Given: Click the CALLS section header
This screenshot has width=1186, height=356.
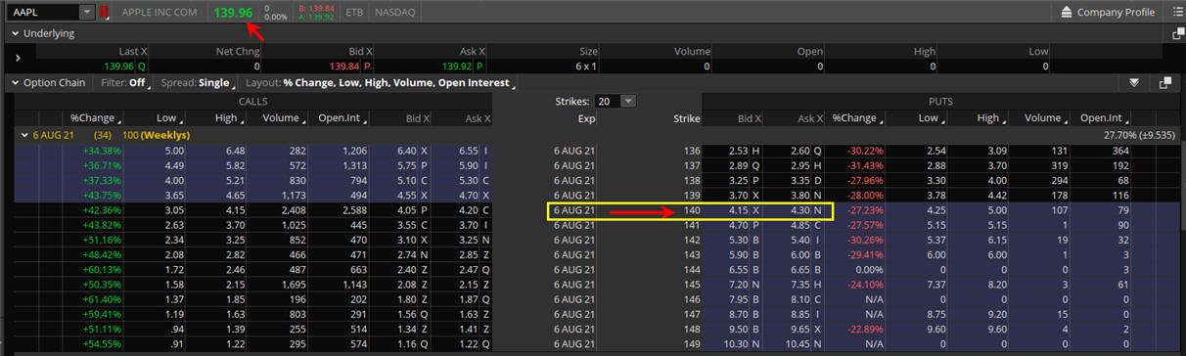Looking at the screenshot, I should pos(253,101).
